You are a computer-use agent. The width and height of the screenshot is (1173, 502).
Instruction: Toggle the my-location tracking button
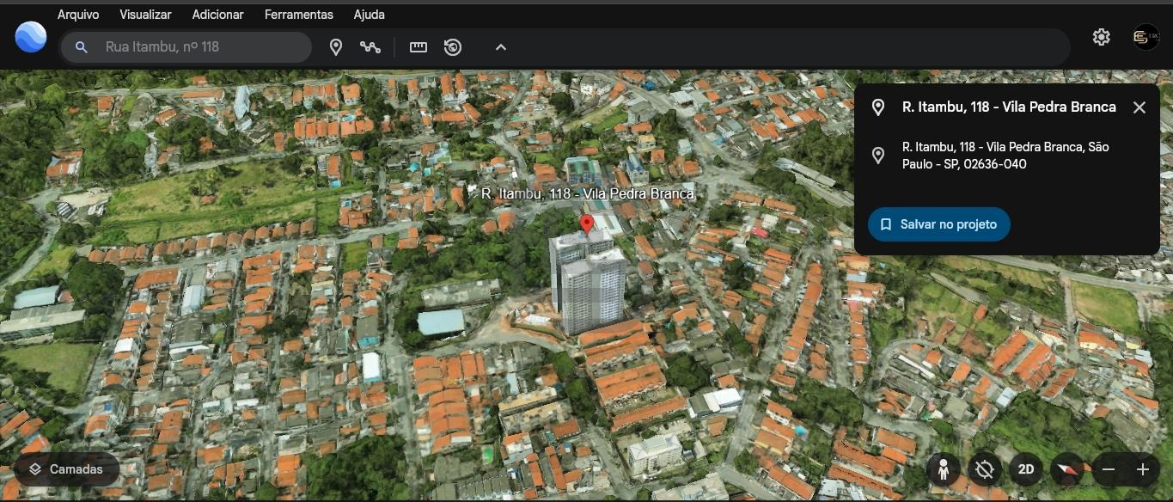click(985, 469)
